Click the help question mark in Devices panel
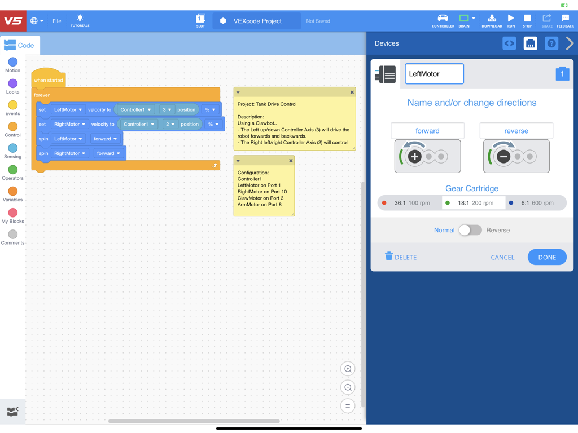This screenshot has width=578, height=433. click(x=551, y=43)
